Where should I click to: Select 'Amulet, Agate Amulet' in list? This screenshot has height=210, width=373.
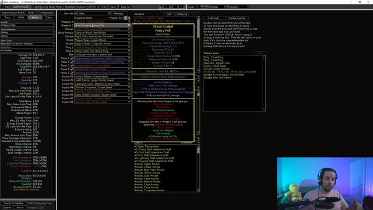coord(147,164)
